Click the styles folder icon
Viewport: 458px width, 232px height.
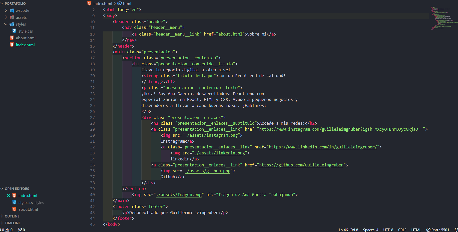point(12,24)
